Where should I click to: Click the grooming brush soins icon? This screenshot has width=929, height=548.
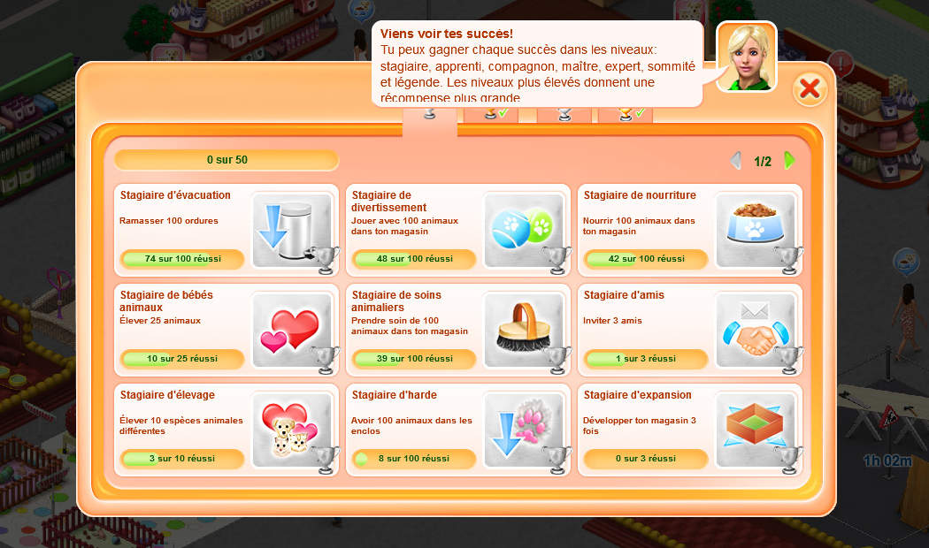[x=524, y=331]
